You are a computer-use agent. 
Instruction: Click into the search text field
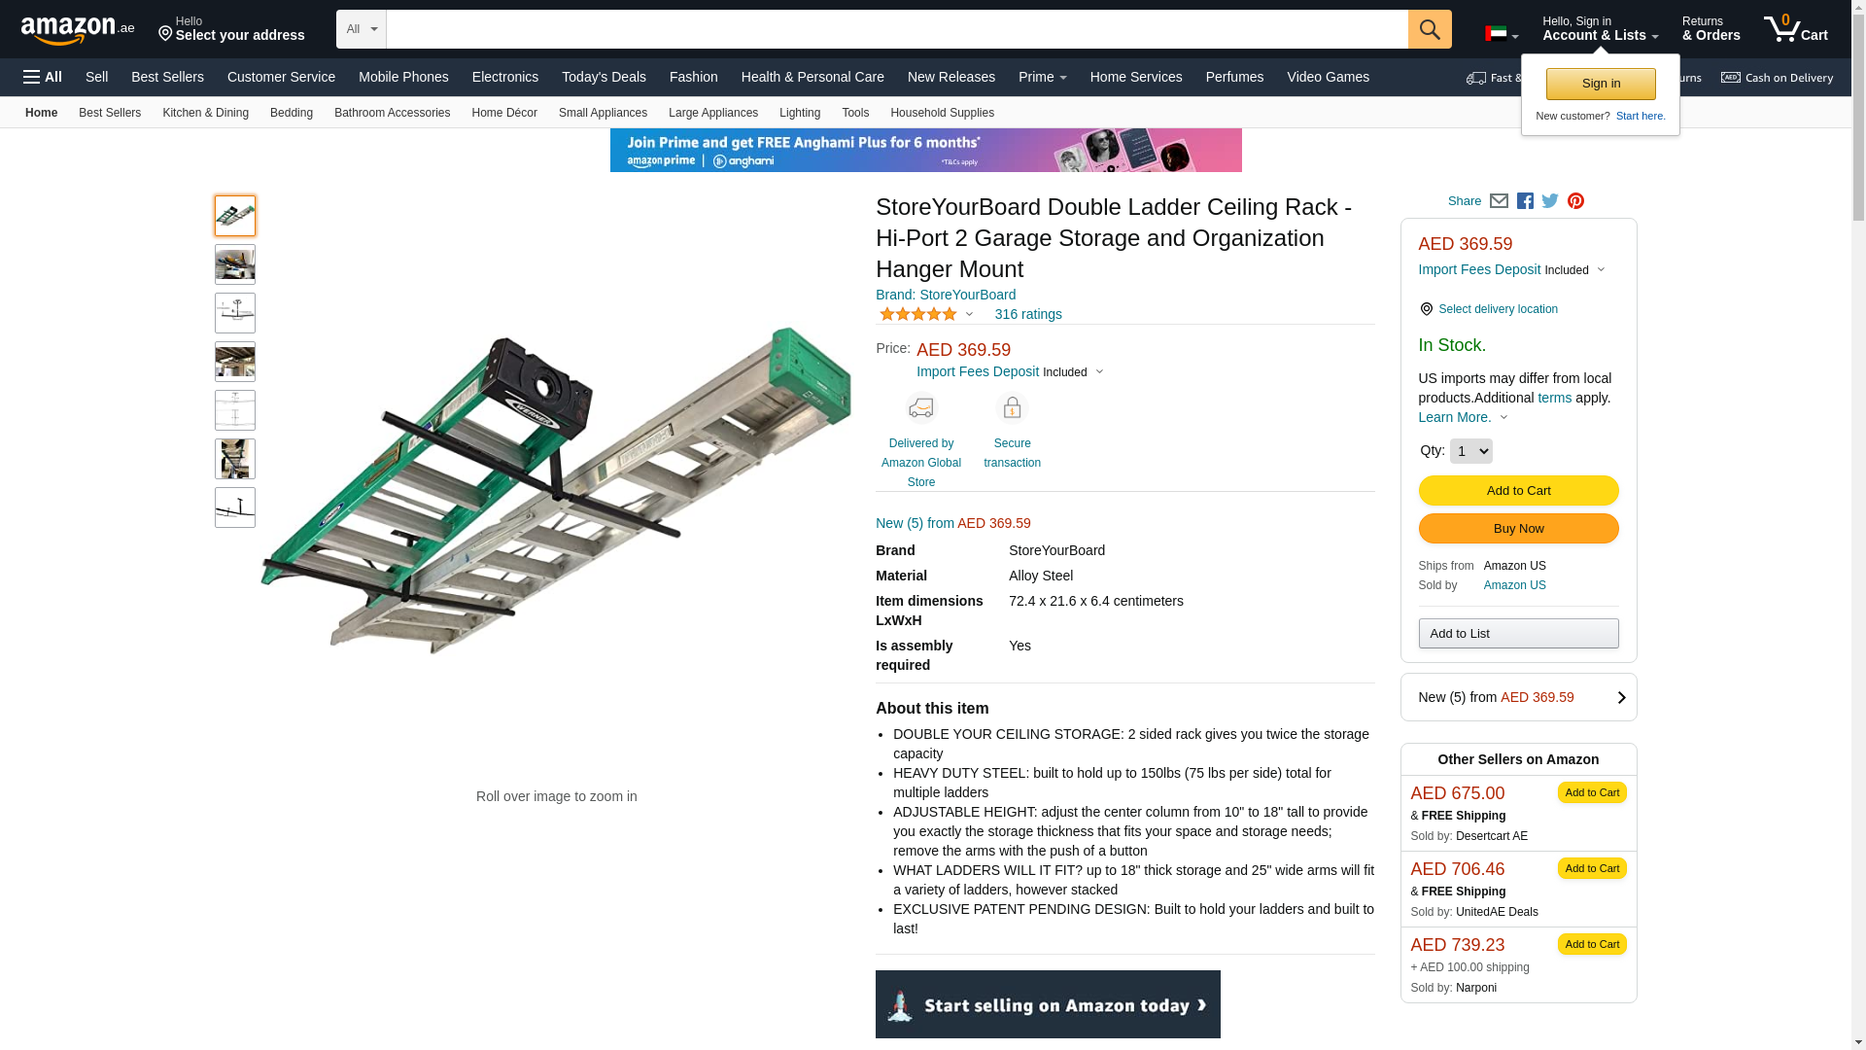pos(896,29)
